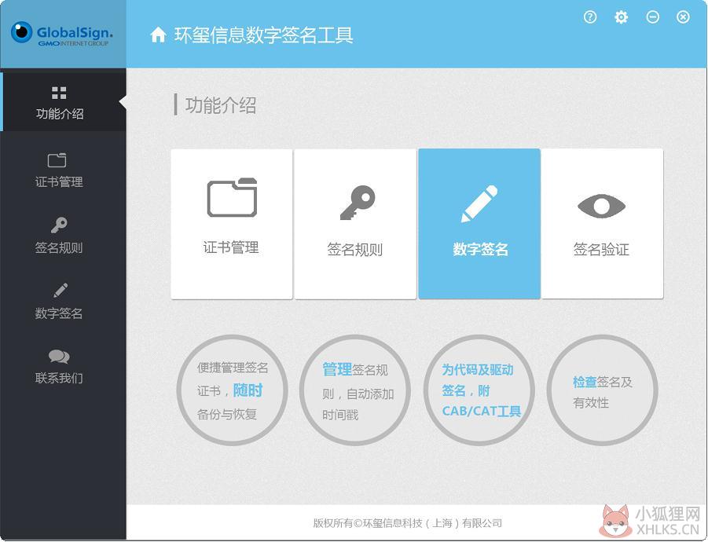708x542 pixels.
Task: Switch to 签名规则 sidebar item
Action: (59, 236)
